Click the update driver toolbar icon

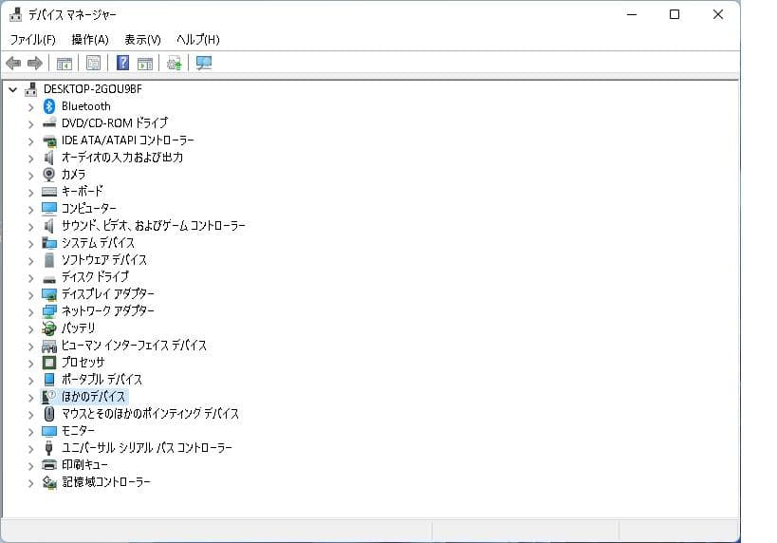(174, 64)
